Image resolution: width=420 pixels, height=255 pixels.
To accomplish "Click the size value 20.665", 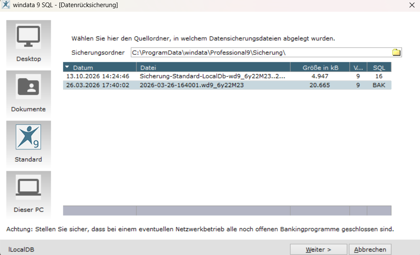I will [320, 85].
